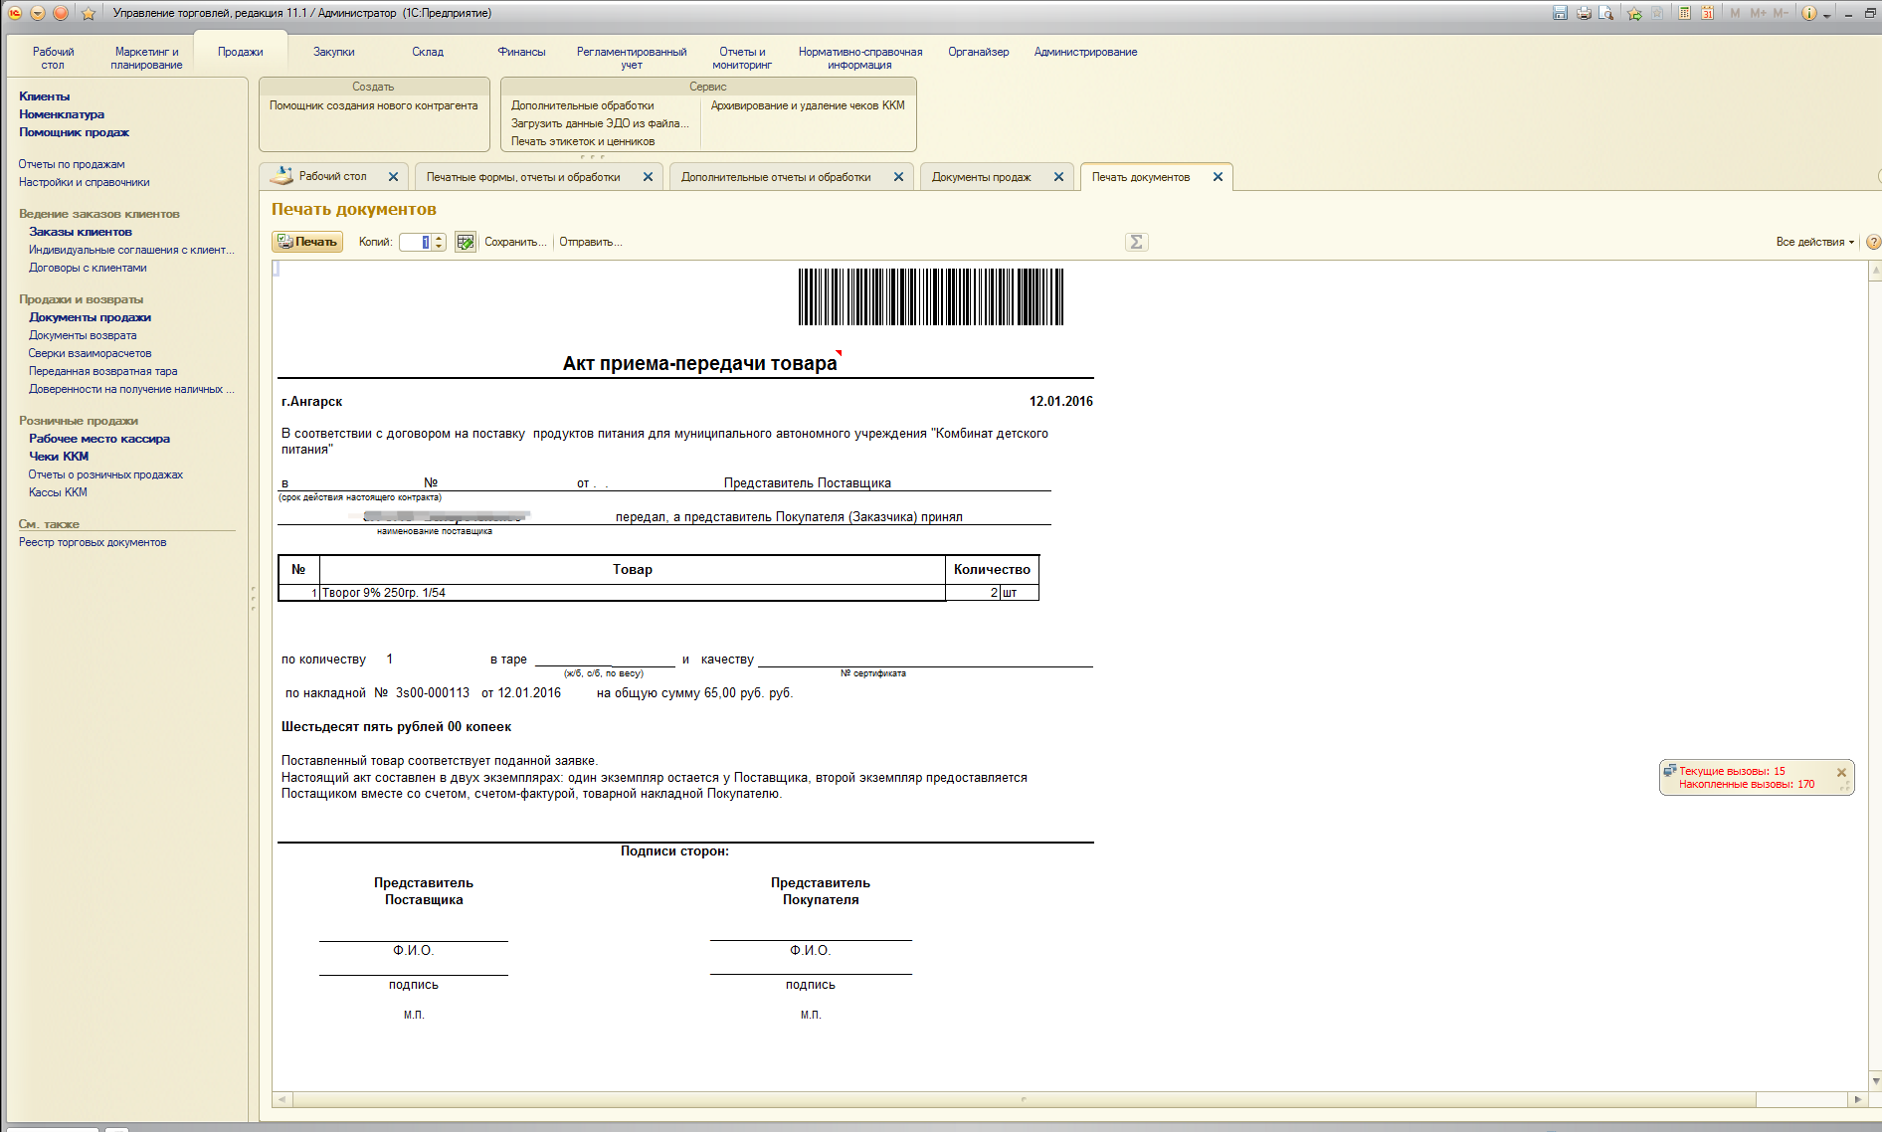Click the Sum (Σ) icon button
The image size is (1882, 1132).
[x=1137, y=242]
